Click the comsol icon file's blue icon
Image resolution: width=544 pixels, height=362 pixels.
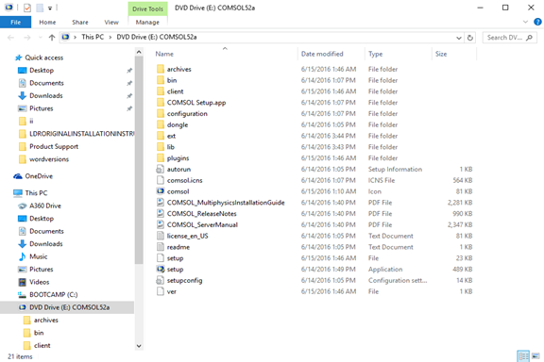160,191
